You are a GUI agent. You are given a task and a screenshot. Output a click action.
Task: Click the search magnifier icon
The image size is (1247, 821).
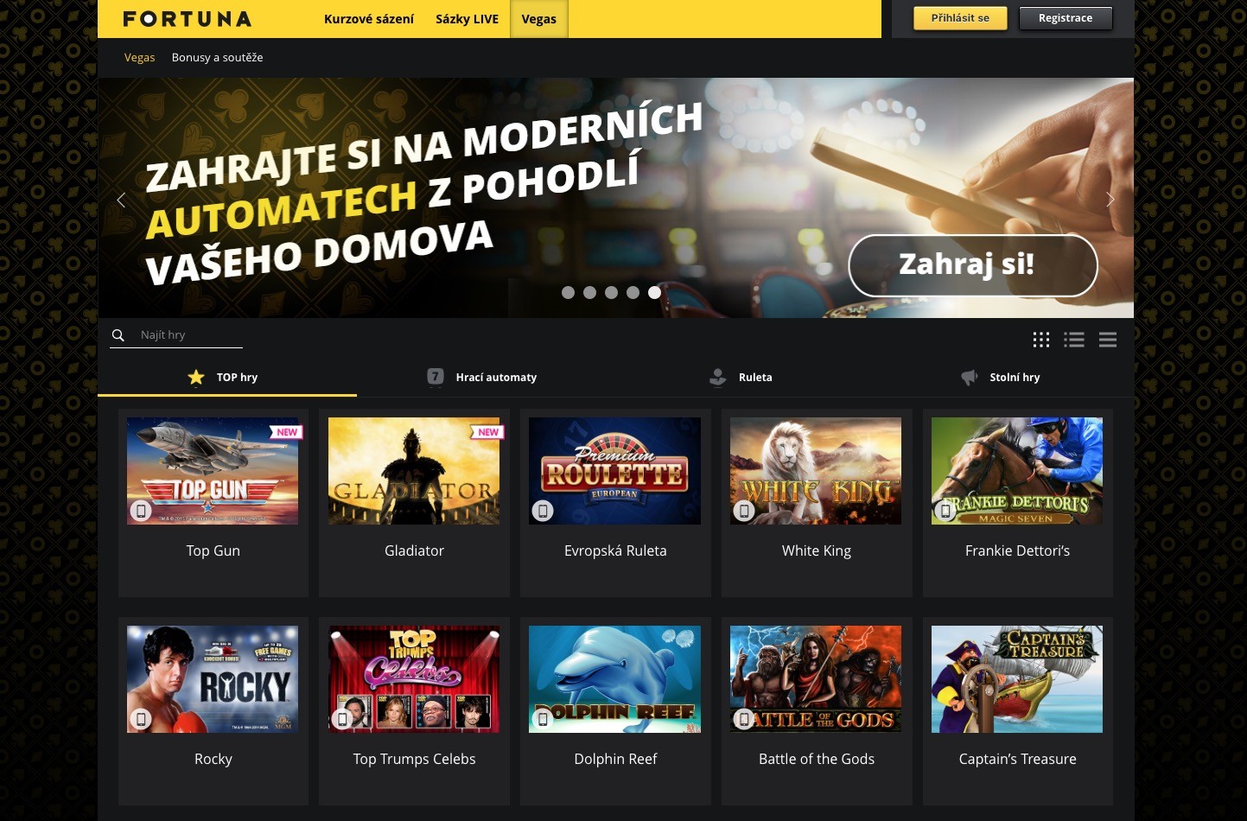click(118, 335)
